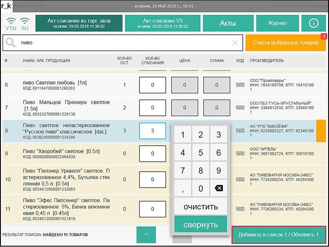
Task: Open the info circle icon button
Action: (313, 23)
